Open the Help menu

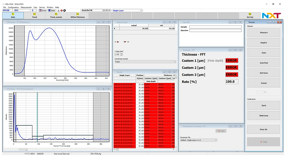(57, 7)
